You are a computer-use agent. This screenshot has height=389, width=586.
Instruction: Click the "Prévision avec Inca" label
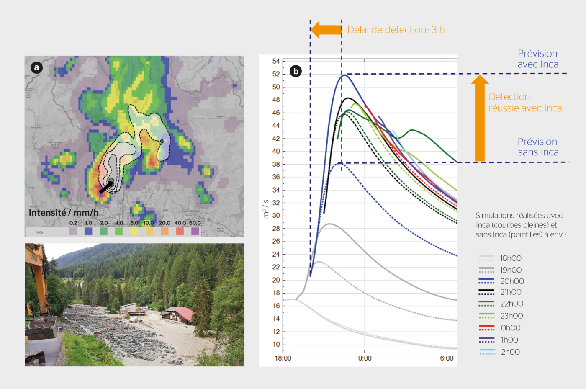537,59
